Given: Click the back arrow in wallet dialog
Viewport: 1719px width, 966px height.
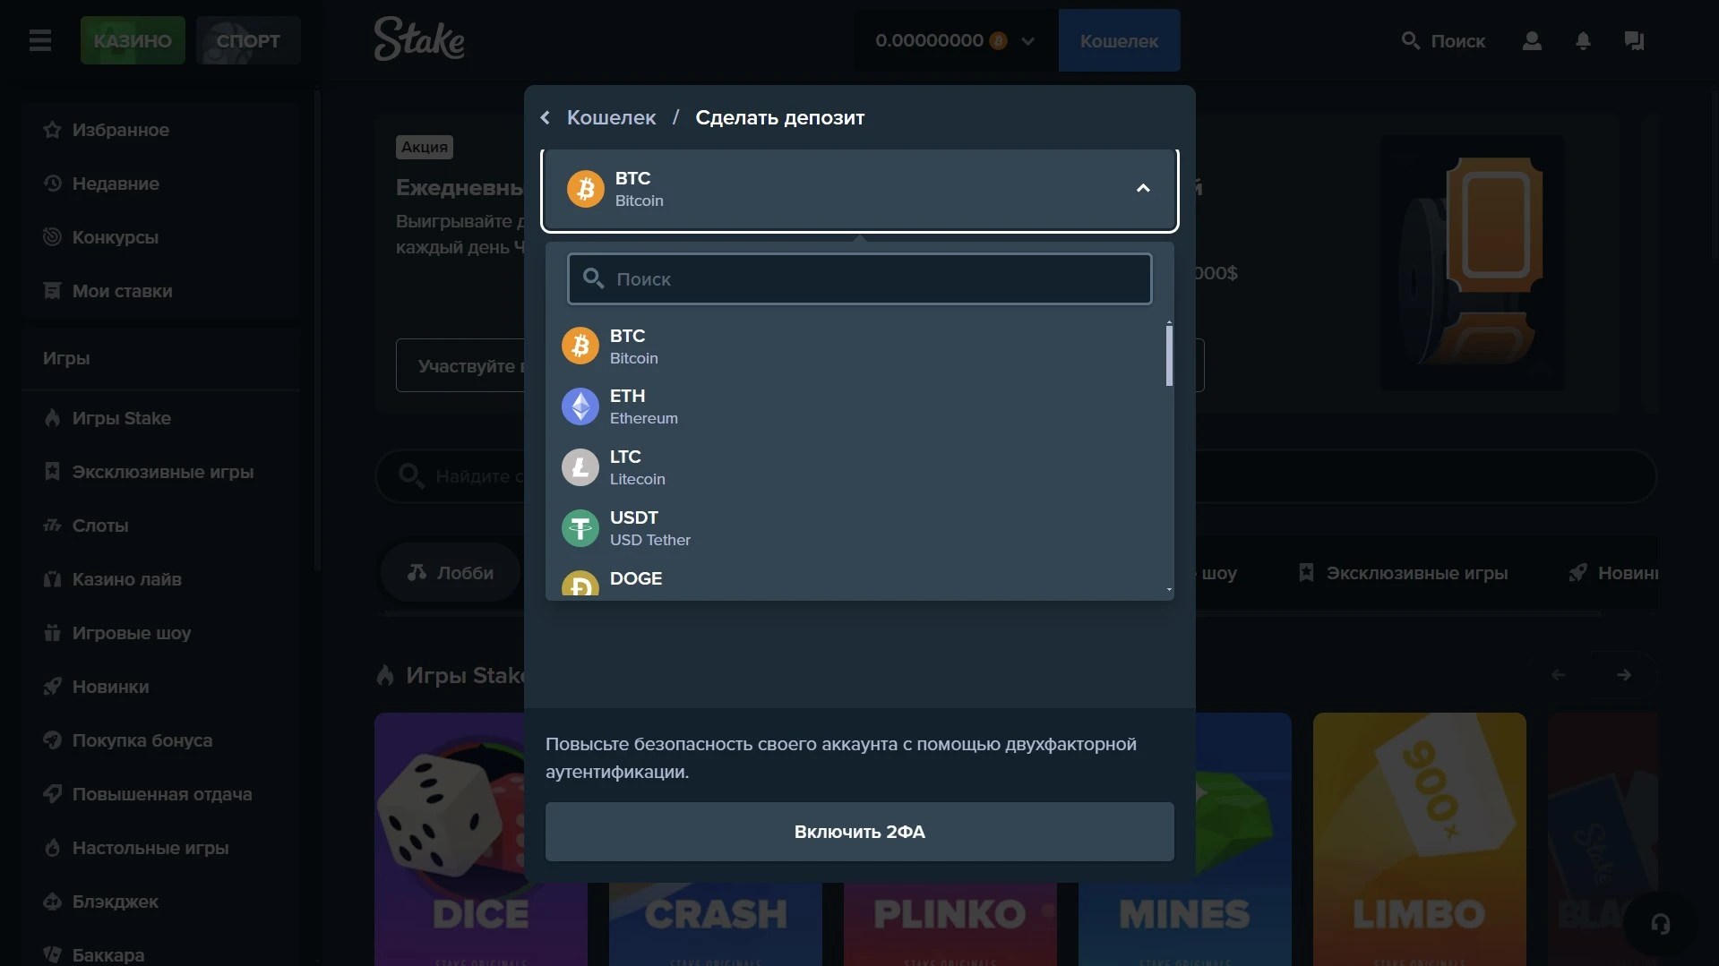Looking at the screenshot, I should [546, 117].
